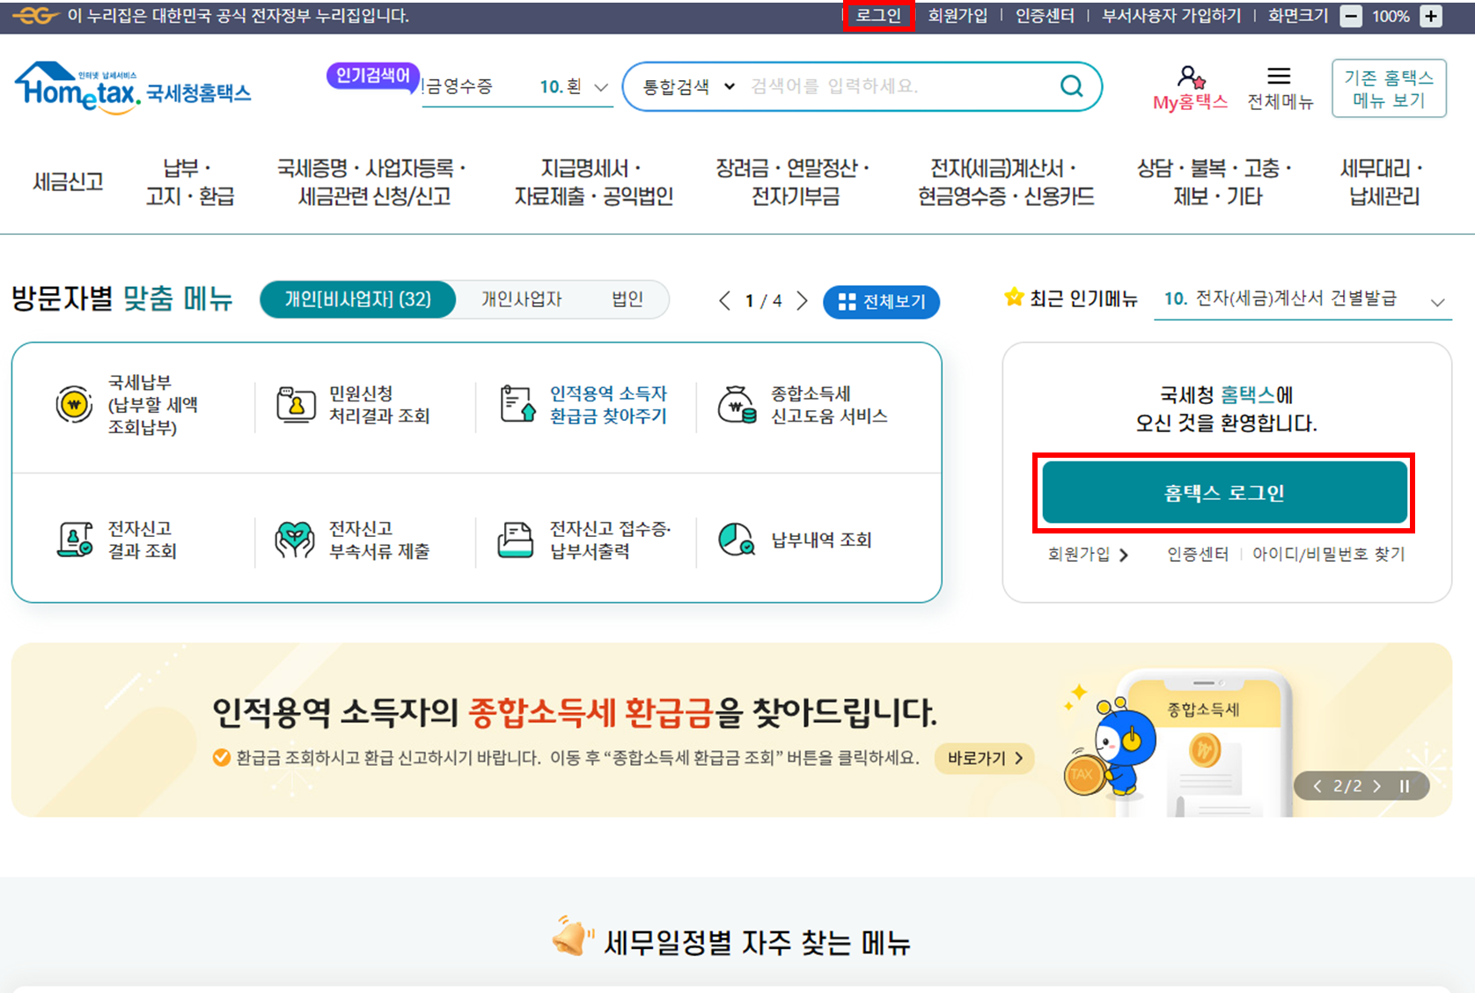Click 아이디/비밀번호 찾기 link
The height and width of the screenshot is (993, 1475).
click(x=1328, y=555)
